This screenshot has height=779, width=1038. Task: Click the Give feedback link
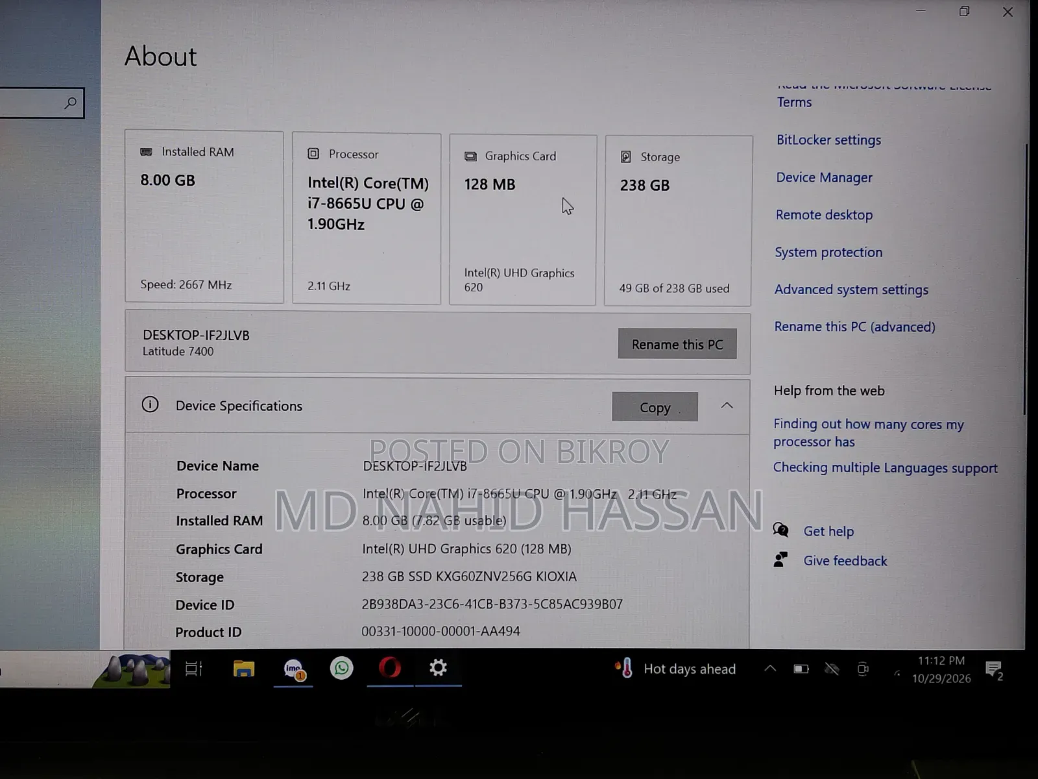[x=845, y=561]
